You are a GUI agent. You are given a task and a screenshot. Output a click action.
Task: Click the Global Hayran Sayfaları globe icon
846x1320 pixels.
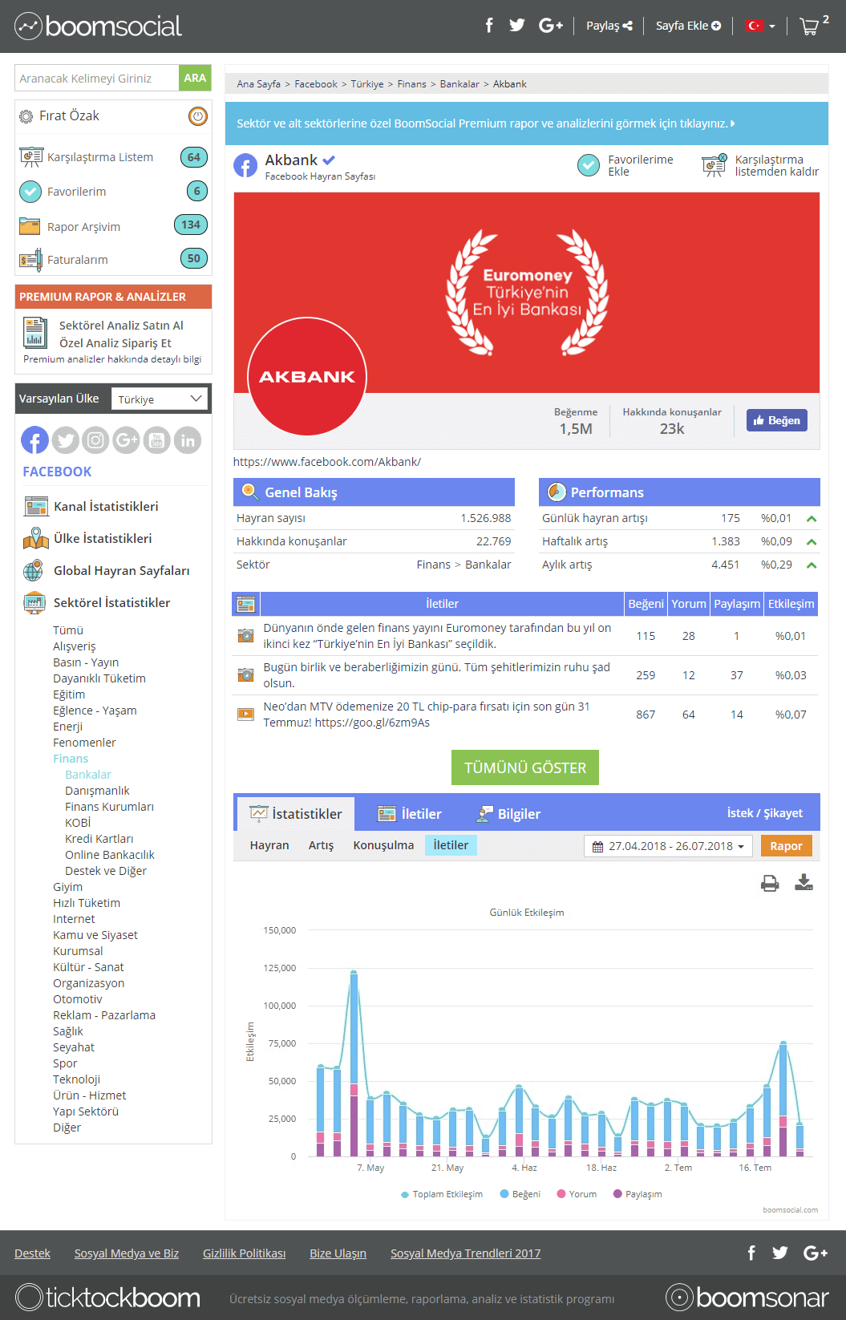pos(34,571)
